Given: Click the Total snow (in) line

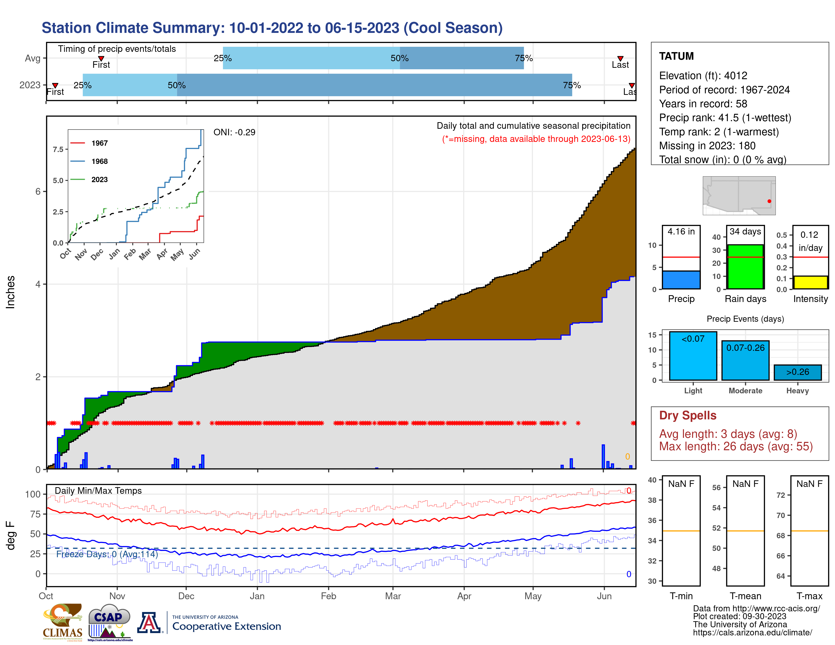Looking at the screenshot, I should click(723, 159).
